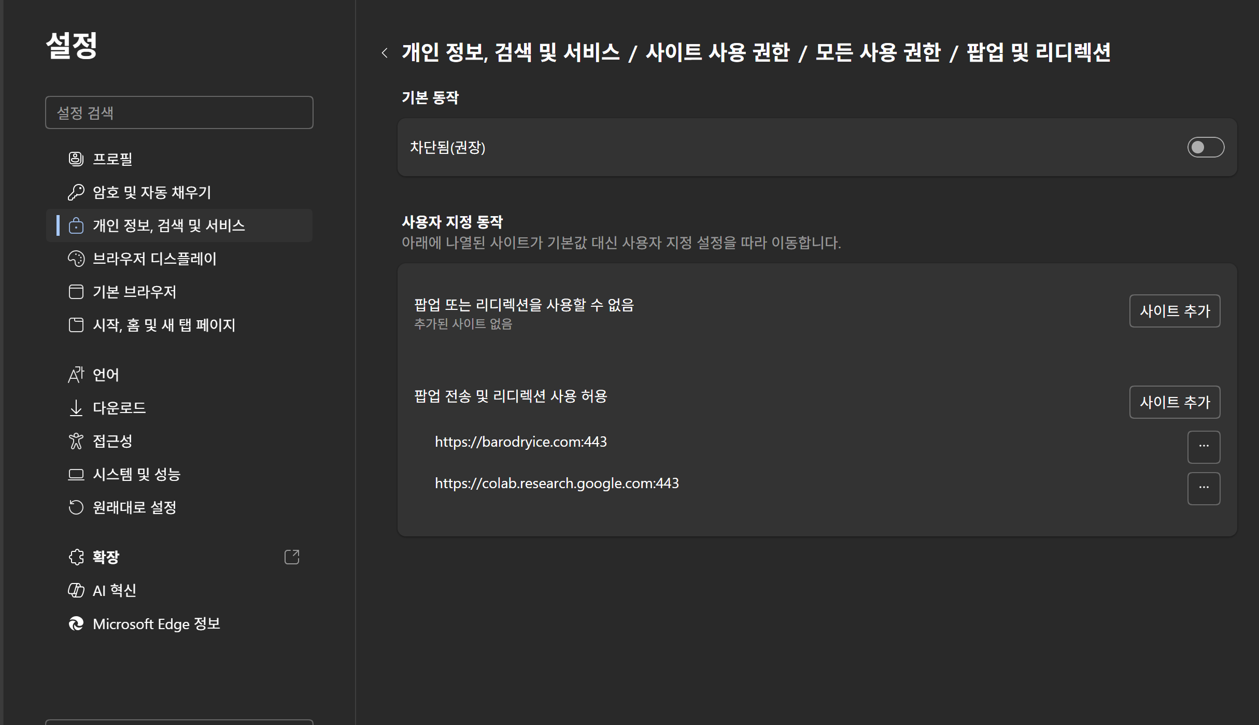Screen dimensions: 1259x725
Task: Open 원래대로 설정 page
Action: click(179, 507)
